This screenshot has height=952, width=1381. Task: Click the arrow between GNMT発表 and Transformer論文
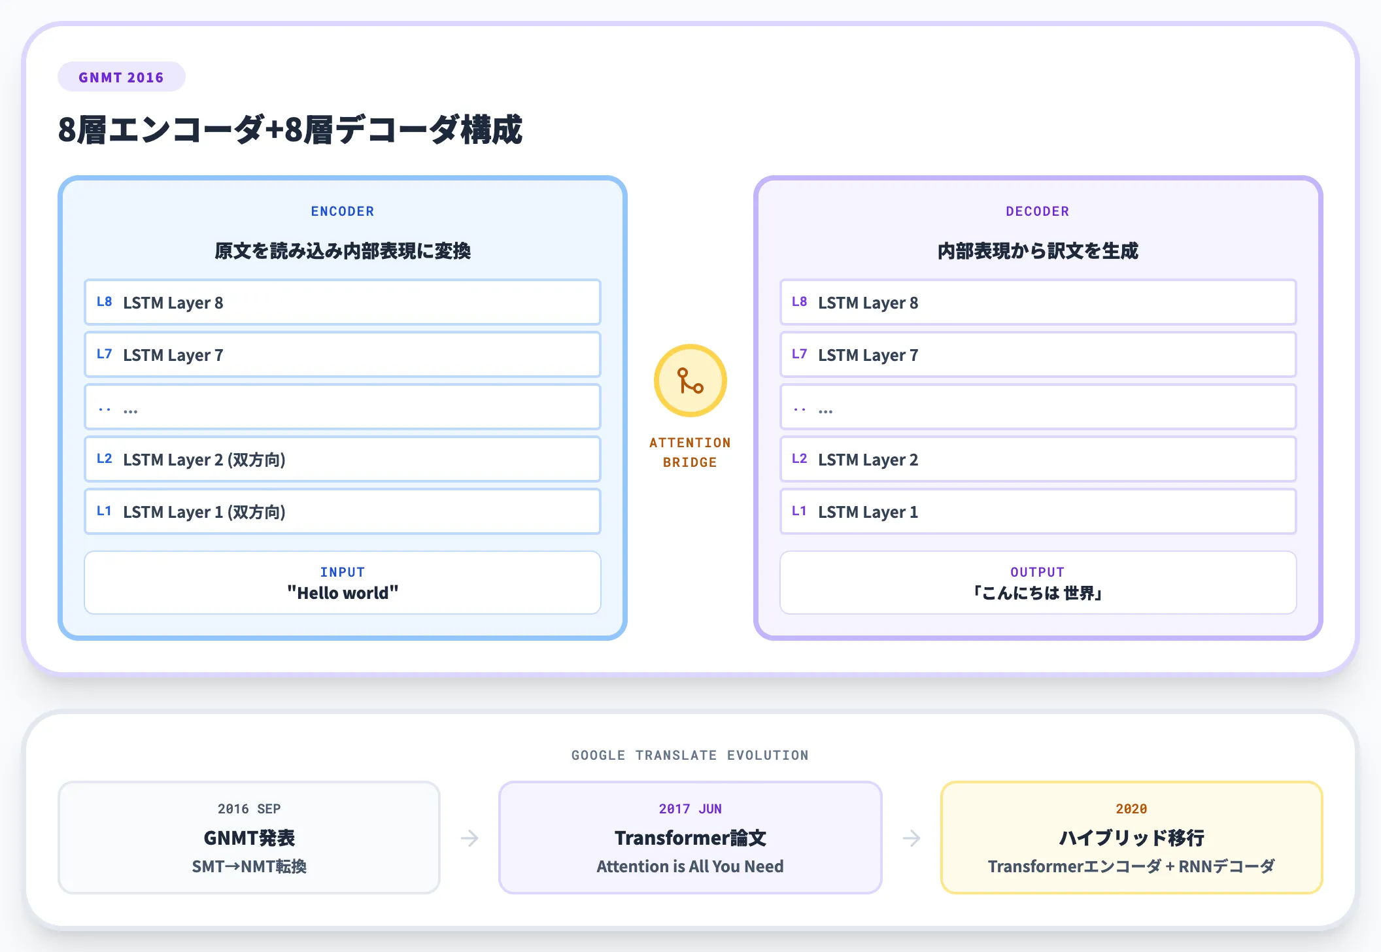click(x=469, y=838)
